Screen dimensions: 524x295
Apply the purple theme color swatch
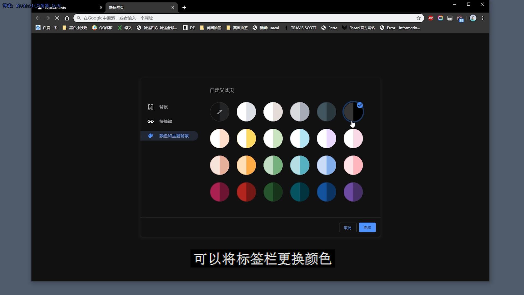tap(353, 192)
